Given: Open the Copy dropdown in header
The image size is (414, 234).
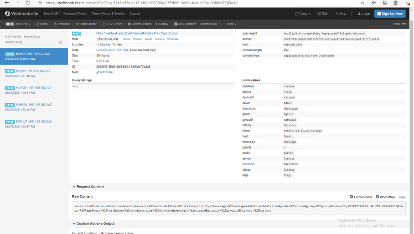Looking at the screenshot, I should (x=303, y=14).
